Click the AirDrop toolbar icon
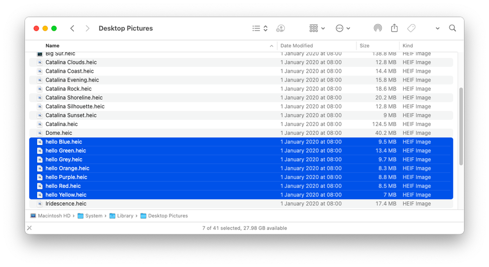Viewport: 489px width, 267px height. click(x=378, y=28)
